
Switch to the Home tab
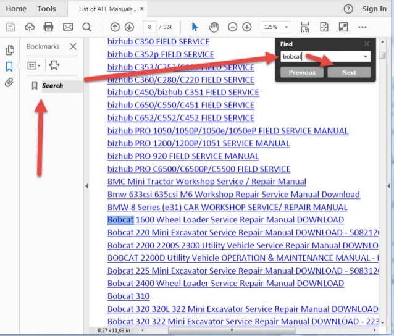16,9
